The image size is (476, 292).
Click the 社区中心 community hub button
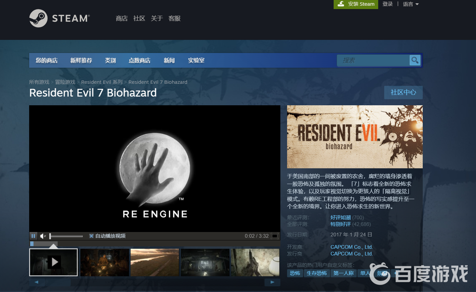403,92
